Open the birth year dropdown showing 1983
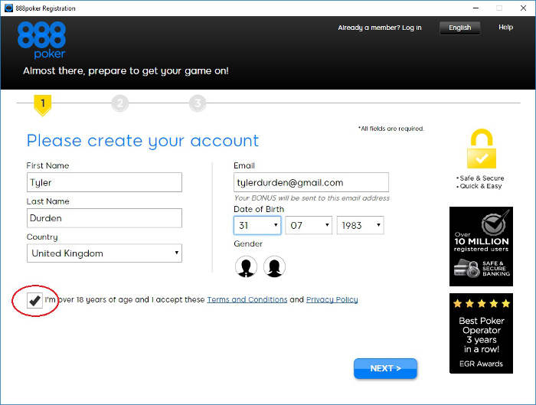This screenshot has height=405, width=536. click(x=361, y=225)
